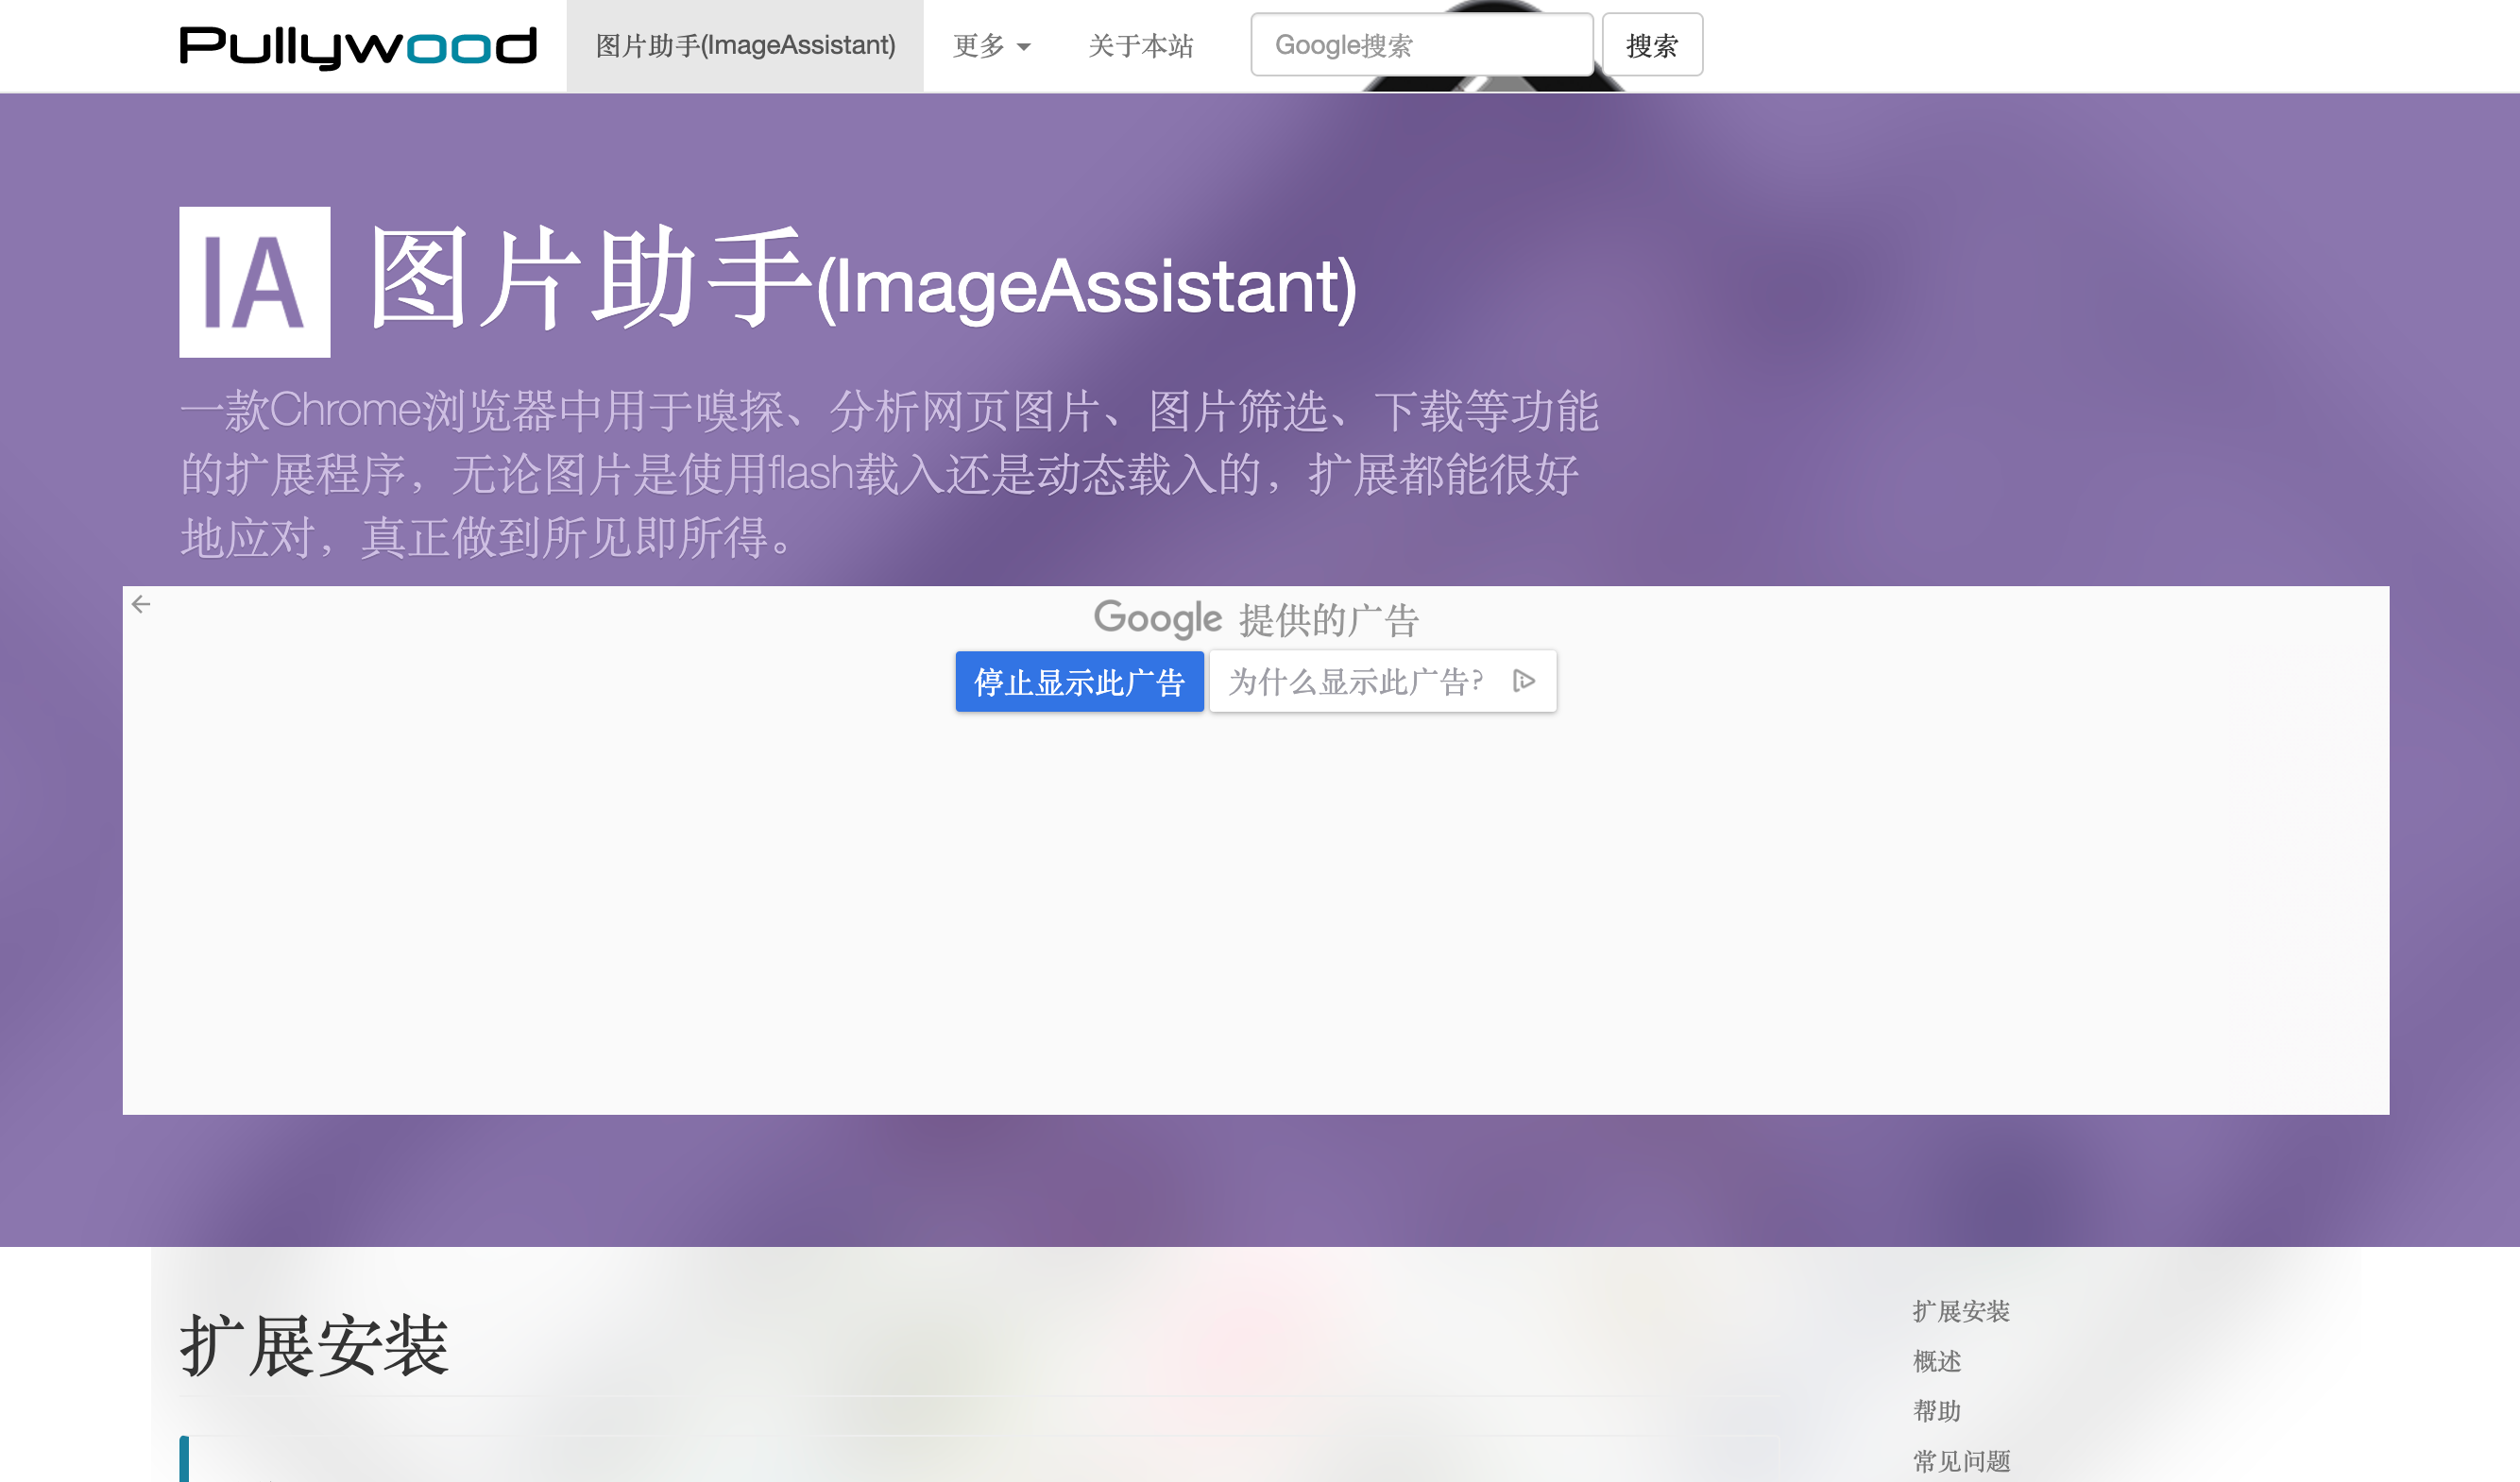Select 常见问题 in the sidebar list

click(x=1960, y=1461)
